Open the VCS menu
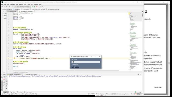Image resolution: width=172 pixels, height=97 pixels. pyautogui.click(x=32, y=5)
